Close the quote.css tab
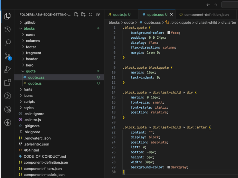 (x=172, y=15)
